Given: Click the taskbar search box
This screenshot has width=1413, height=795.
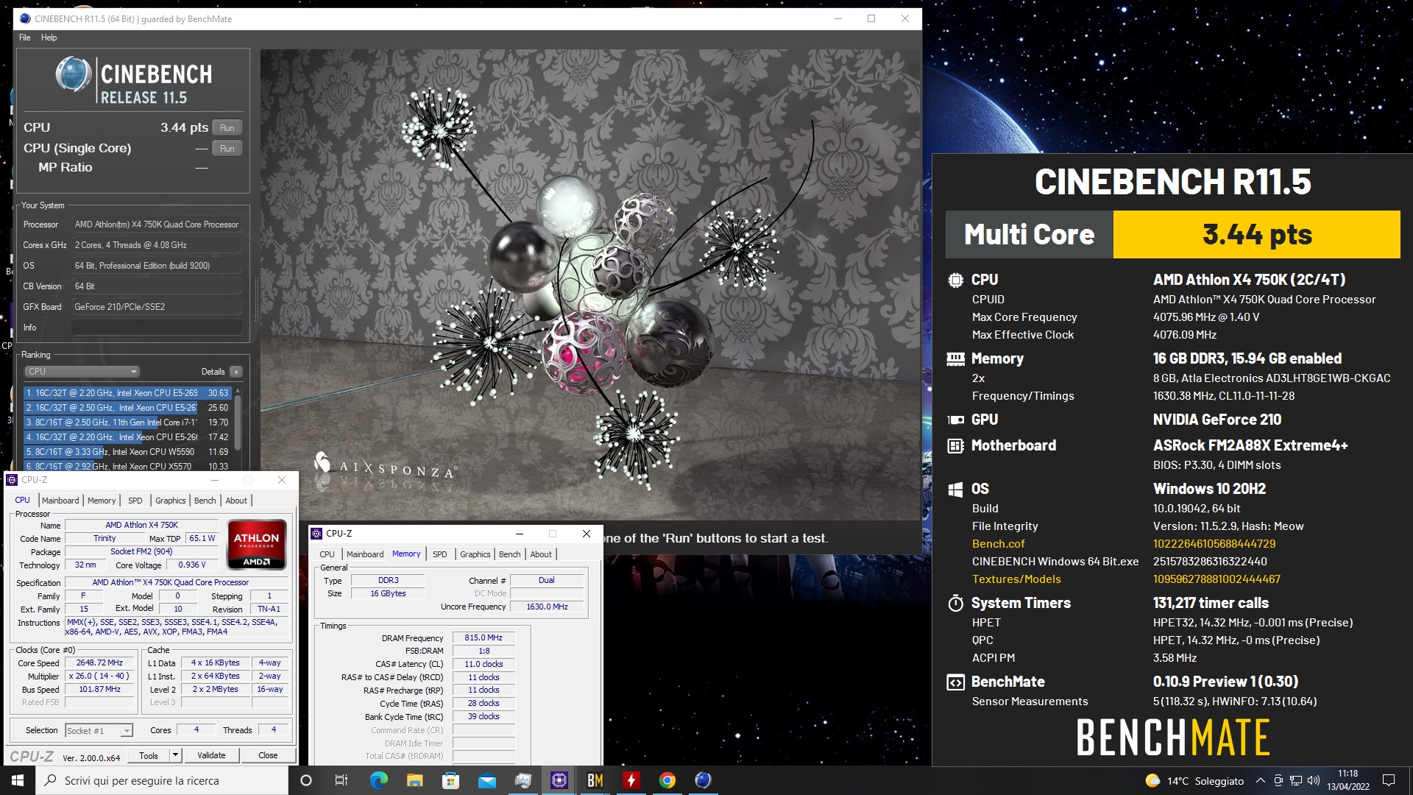Looking at the screenshot, I should pyautogui.click(x=162, y=780).
